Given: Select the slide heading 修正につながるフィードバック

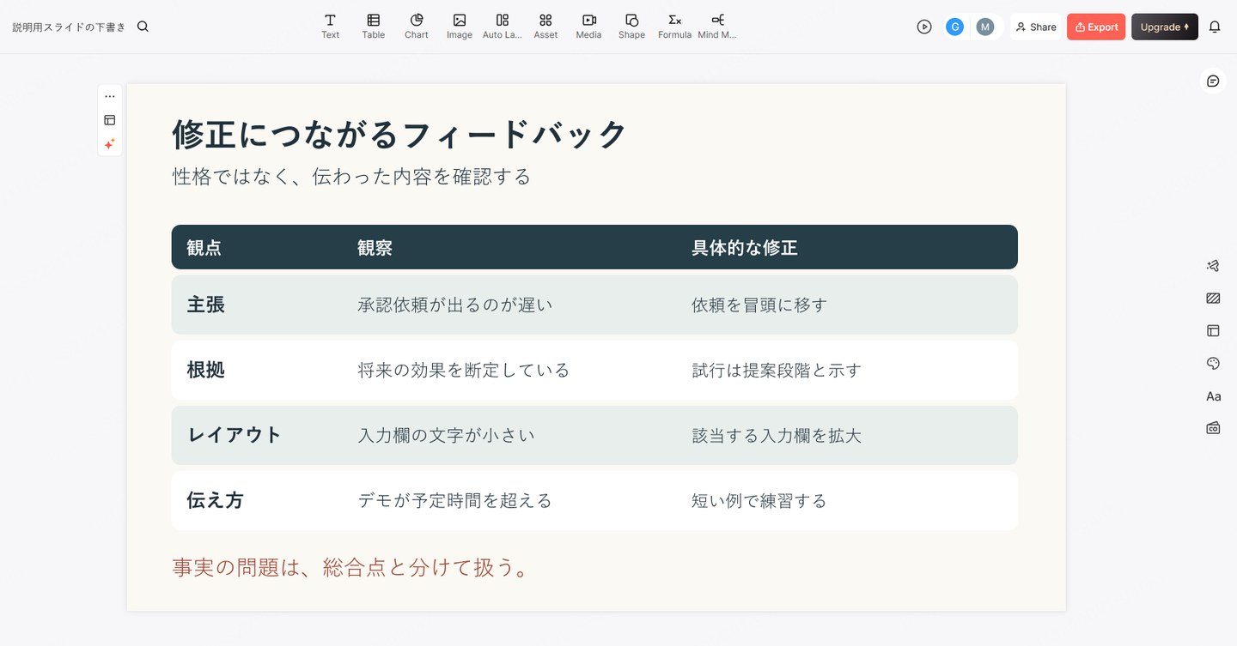Looking at the screenshot, I should click(399, 135).
